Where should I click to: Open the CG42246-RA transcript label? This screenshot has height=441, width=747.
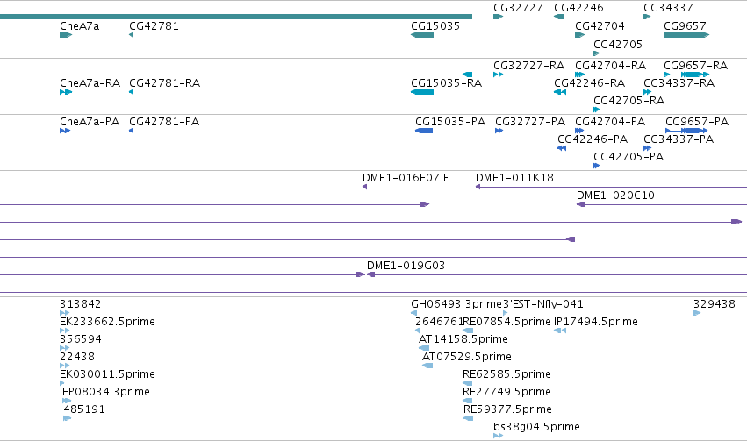pos(590,83)
